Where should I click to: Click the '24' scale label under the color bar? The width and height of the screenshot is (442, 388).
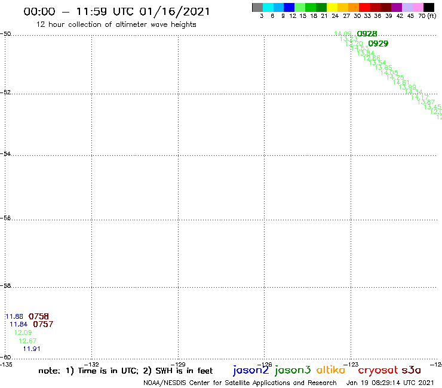[x=335, y=16]
